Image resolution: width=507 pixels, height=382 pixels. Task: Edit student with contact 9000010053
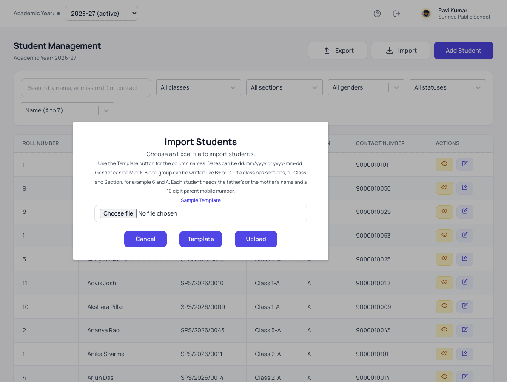coord(464,235)
